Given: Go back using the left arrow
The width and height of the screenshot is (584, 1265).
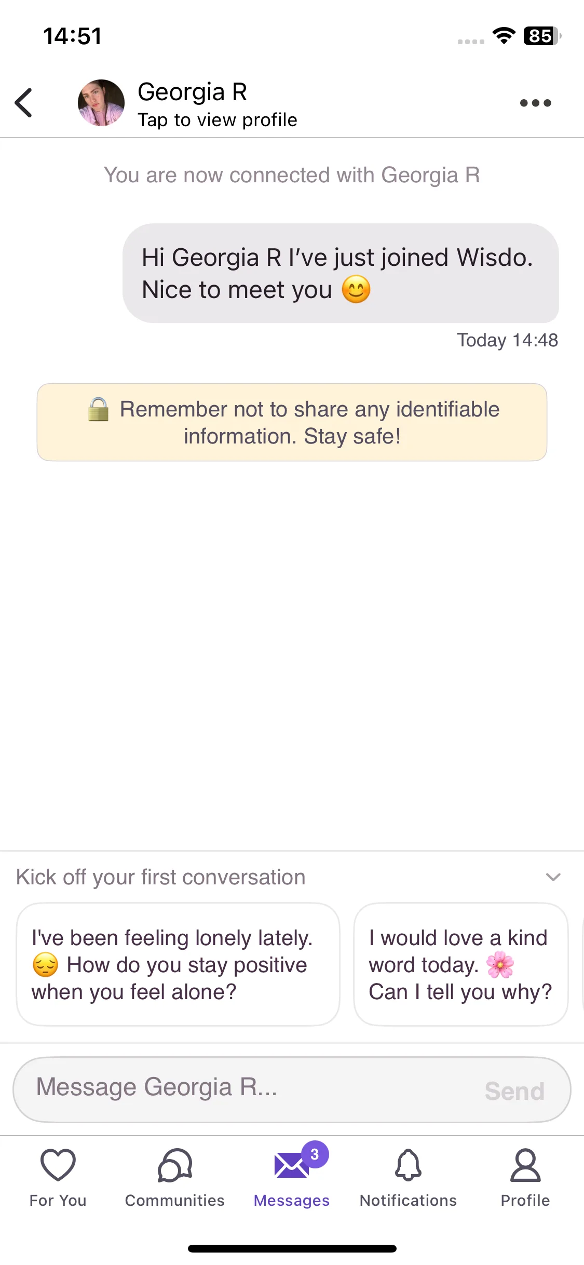Looking at the screenshot, I should (x=24, y=103).
